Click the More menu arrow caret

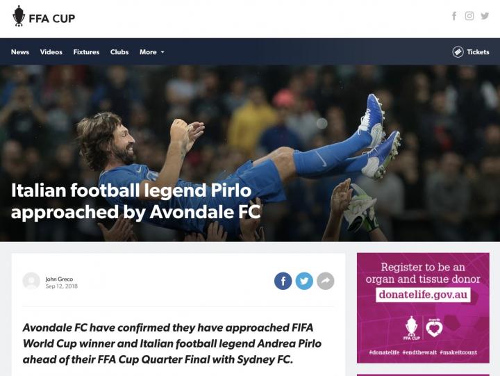click(x=162, y=52)
